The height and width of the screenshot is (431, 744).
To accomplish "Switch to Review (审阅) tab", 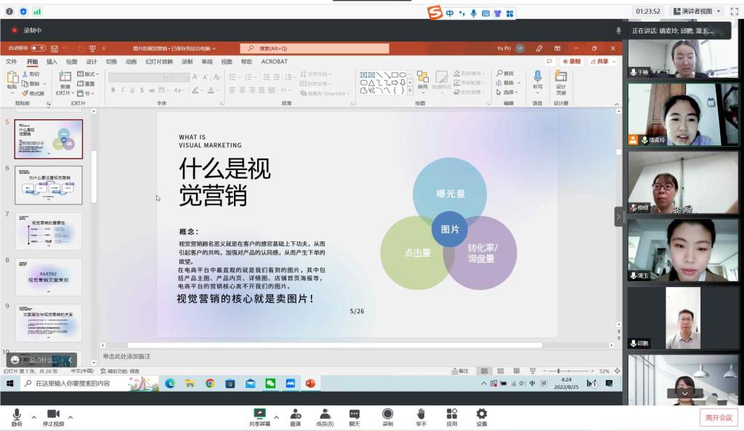I will click(x=207, y=62).
